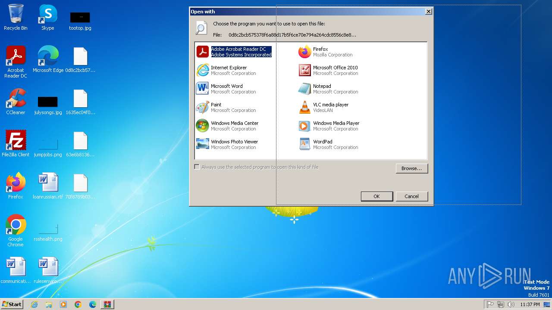This screenshot has width=552, height=310.
Task: Select the communicati... Word document on desktop
Action: pyautogui.click(x=16, y=270)
